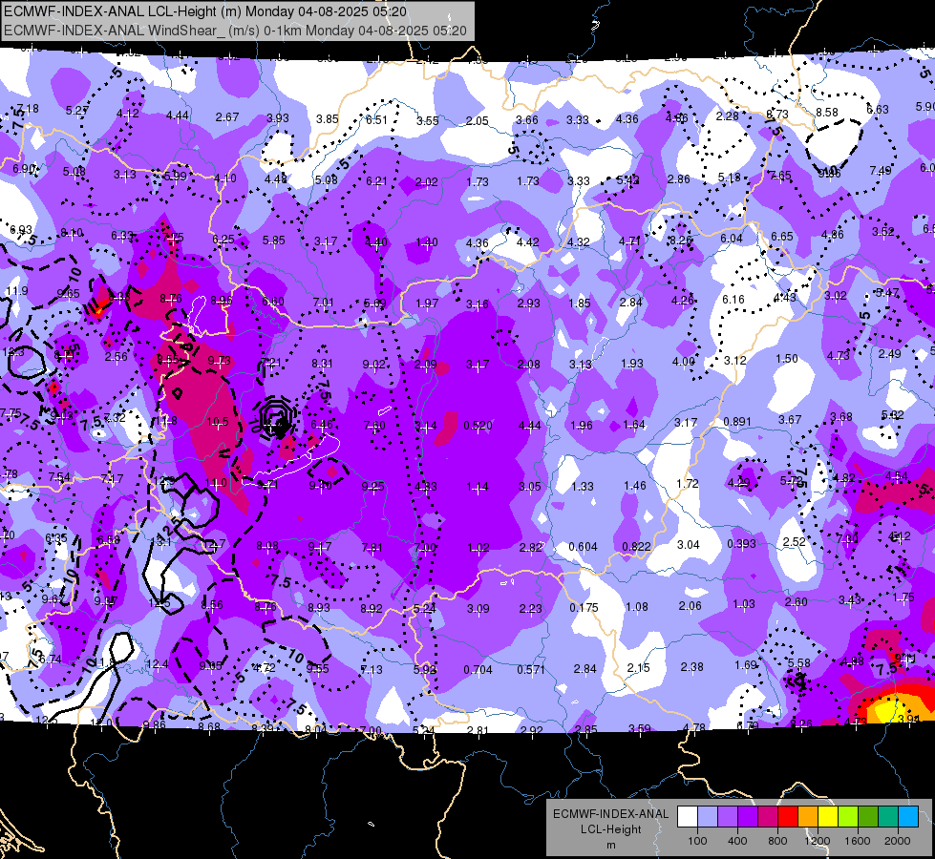Click the wind shear value 0.604
The image size is (935, 859).
pyautogui.click(x=583, y=547)
